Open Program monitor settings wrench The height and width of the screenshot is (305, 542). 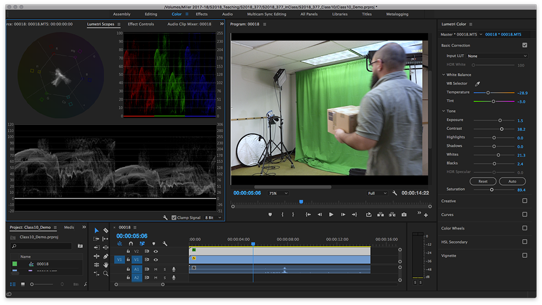(395, 193)
